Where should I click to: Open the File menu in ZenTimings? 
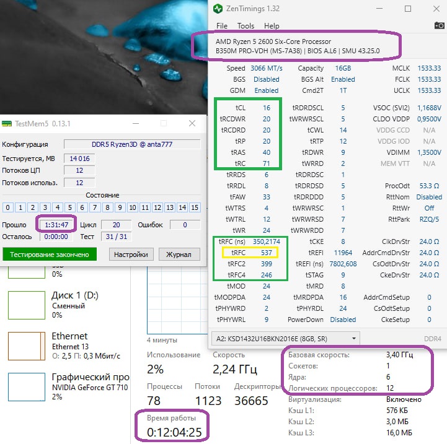click(222, 26)
